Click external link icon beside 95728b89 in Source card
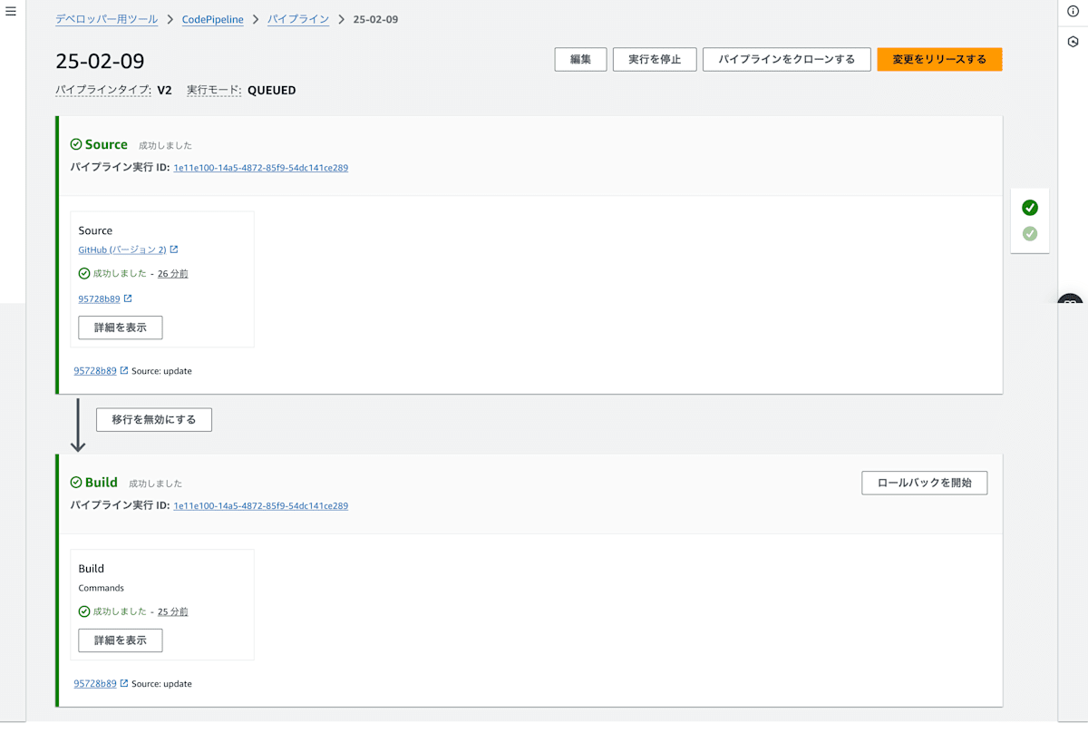Image resolution: width=1088 pixels, height=743 pixels. (128, 298)
